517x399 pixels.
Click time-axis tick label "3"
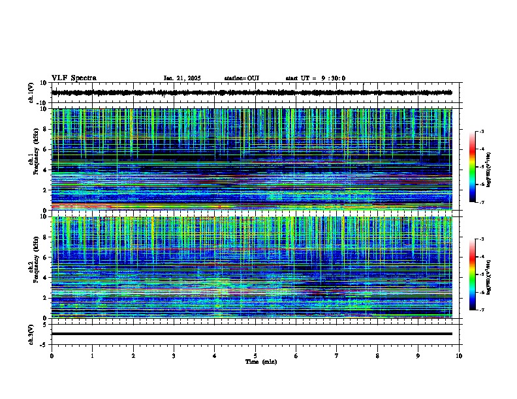pyautogui.click(x=174, y=356)
